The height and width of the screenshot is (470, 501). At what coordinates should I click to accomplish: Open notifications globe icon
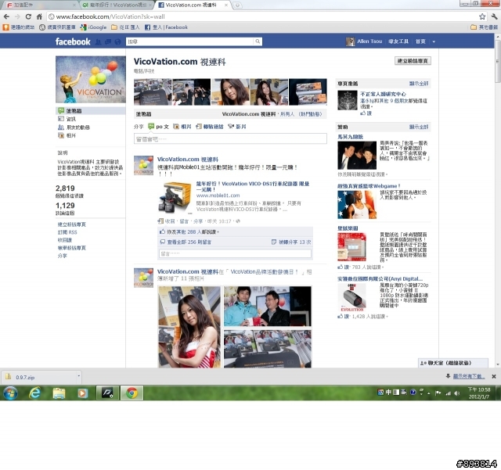pos(117,41)
